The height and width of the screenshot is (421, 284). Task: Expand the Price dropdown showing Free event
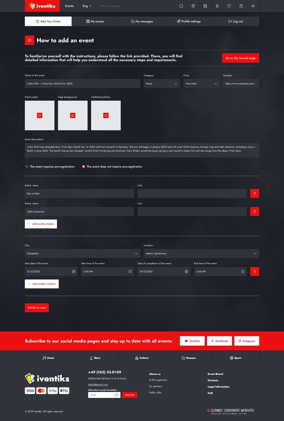pyautogui.click(x=201, y=84)
